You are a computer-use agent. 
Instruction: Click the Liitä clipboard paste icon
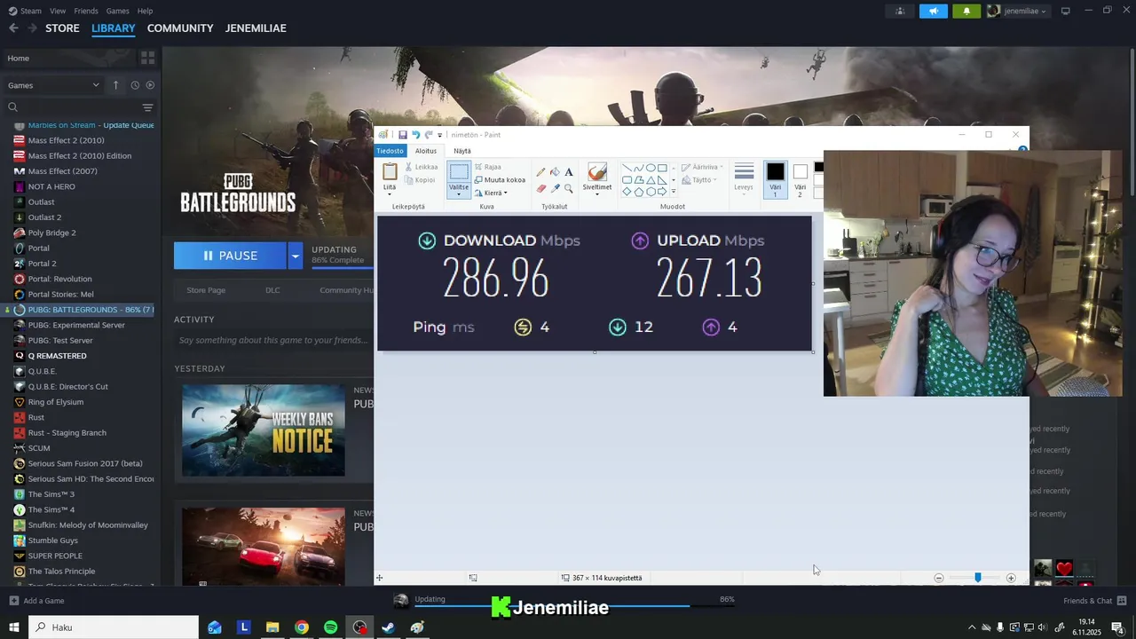coord(390,172)
